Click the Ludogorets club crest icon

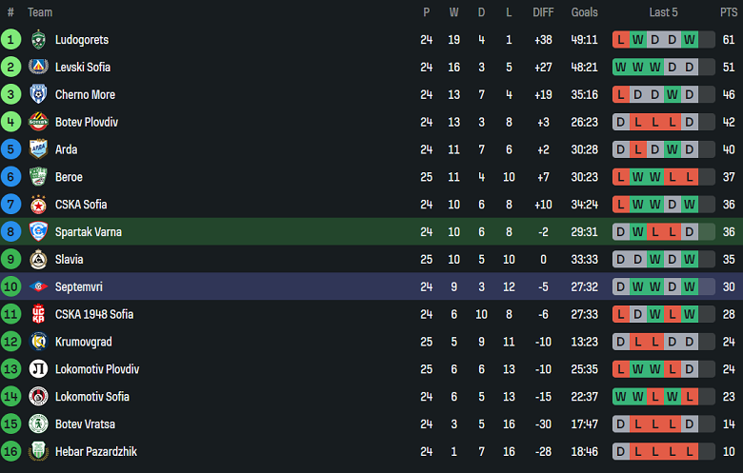pos(38,40)
